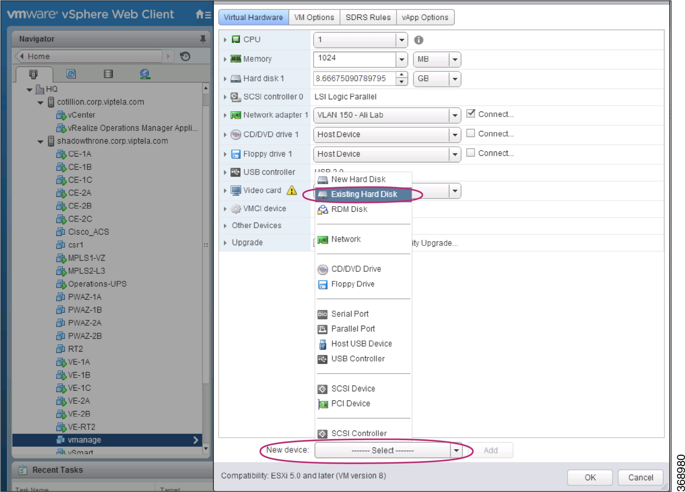This screenshot has height=492, width=685.
Task: Pin the Navigator panel
Action: pyautogui.click(x=203, y=39)
